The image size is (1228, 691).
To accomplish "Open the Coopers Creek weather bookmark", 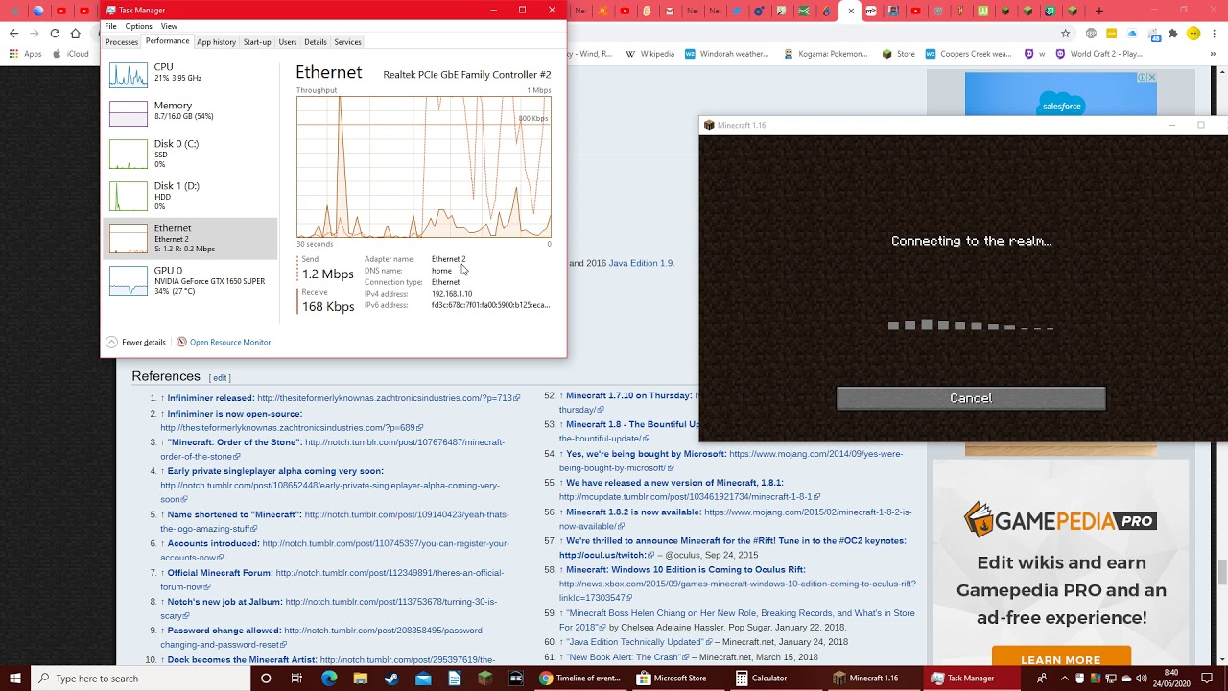I will coord(968,54).
